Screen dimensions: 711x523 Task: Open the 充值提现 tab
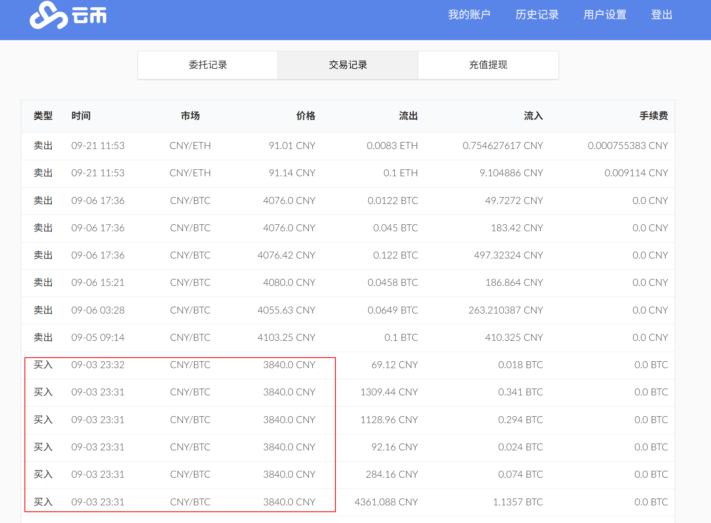(488, 65)
